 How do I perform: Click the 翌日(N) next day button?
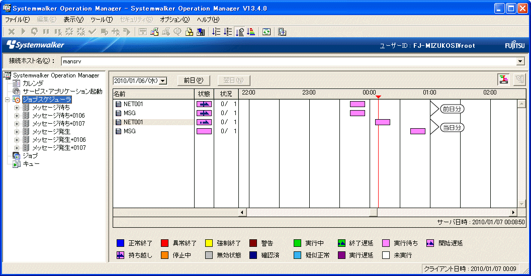(234, 80)
